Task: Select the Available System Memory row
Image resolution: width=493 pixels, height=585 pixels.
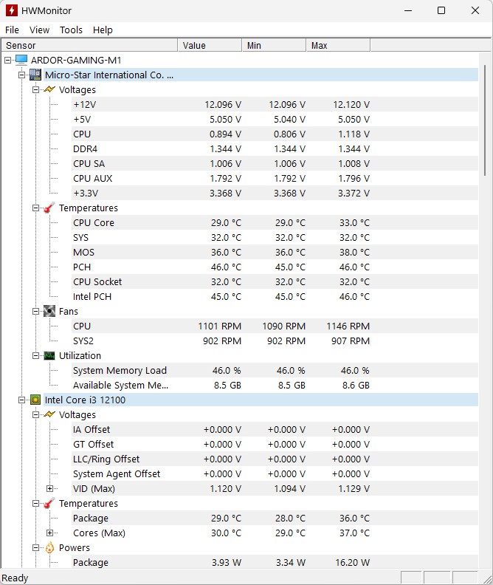Action: point(275,385)
